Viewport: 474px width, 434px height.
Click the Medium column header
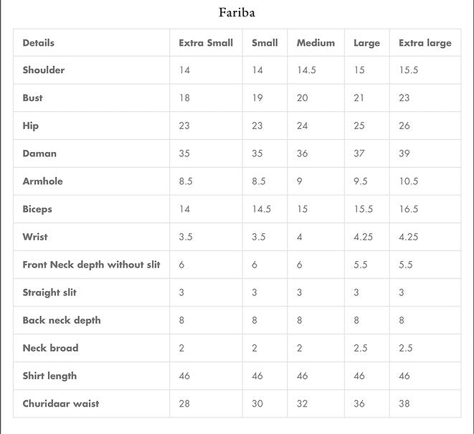[316, 43]
